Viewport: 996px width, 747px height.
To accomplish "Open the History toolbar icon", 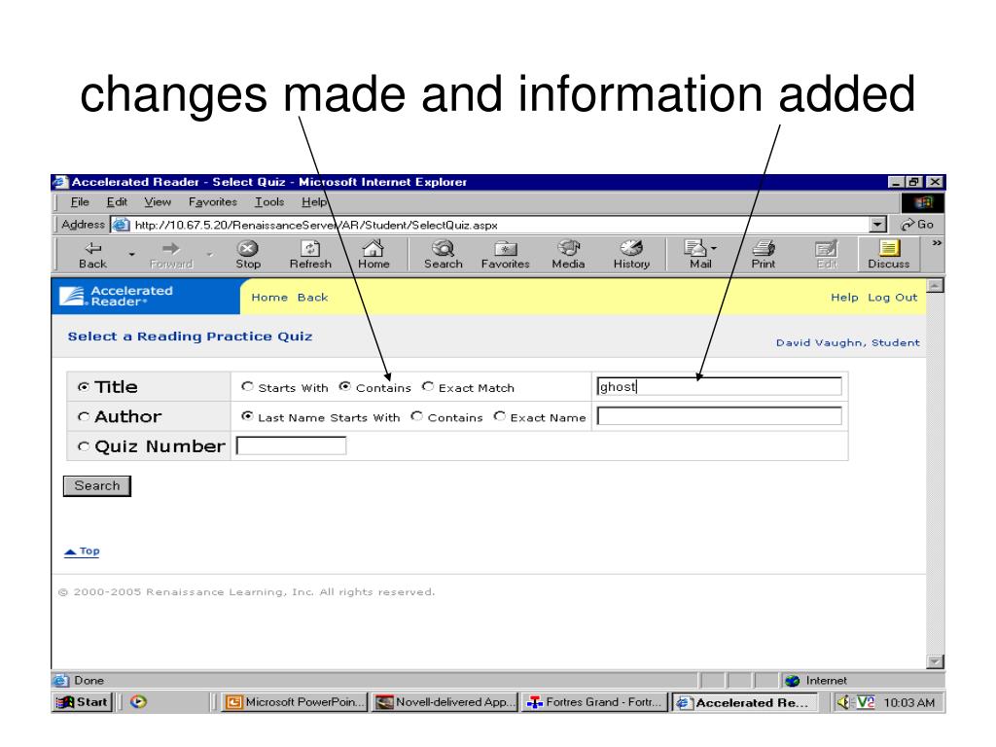I will (631, 248).
